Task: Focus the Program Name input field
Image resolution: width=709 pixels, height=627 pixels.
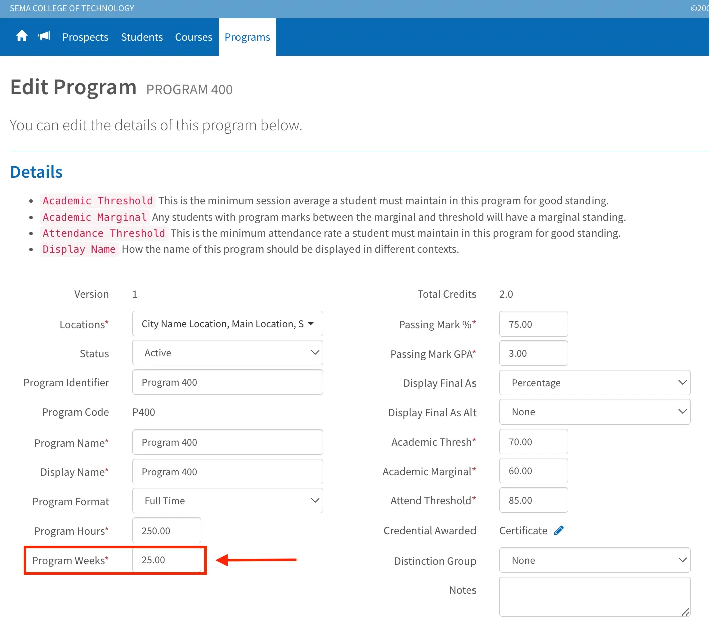Action: tap(227, 442)
